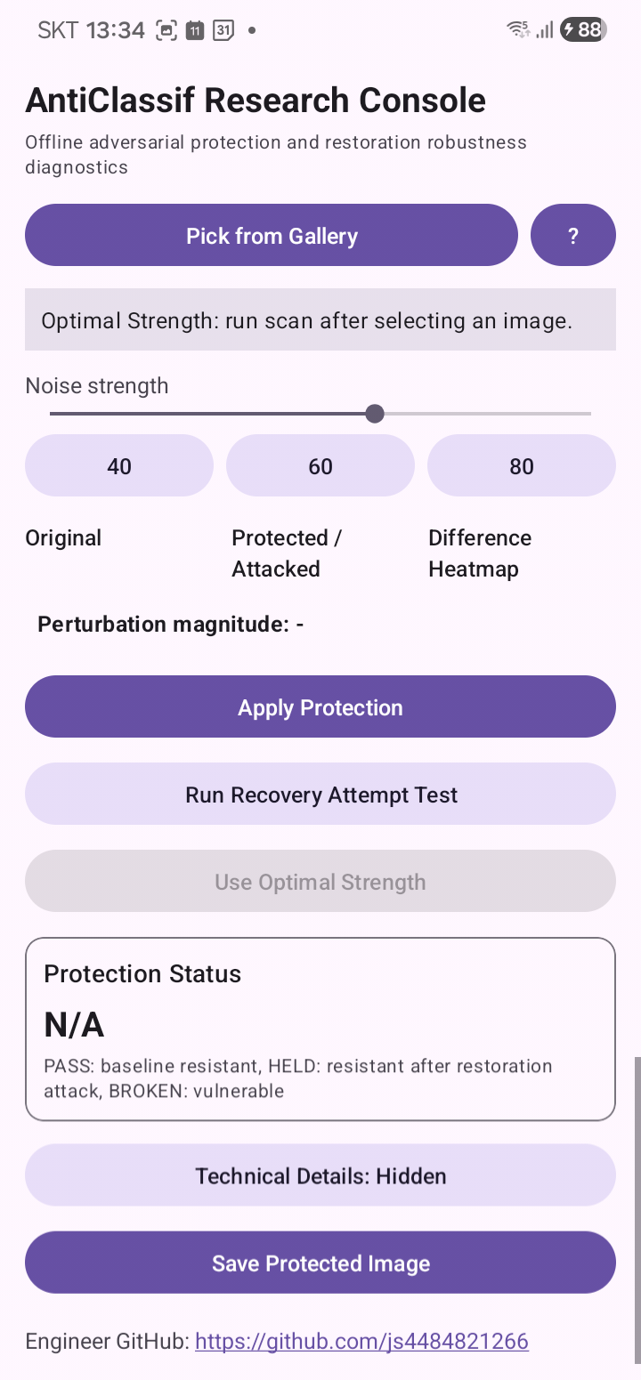Click Apply Protection
641x1380 pixels.
(x=320, y=707)
